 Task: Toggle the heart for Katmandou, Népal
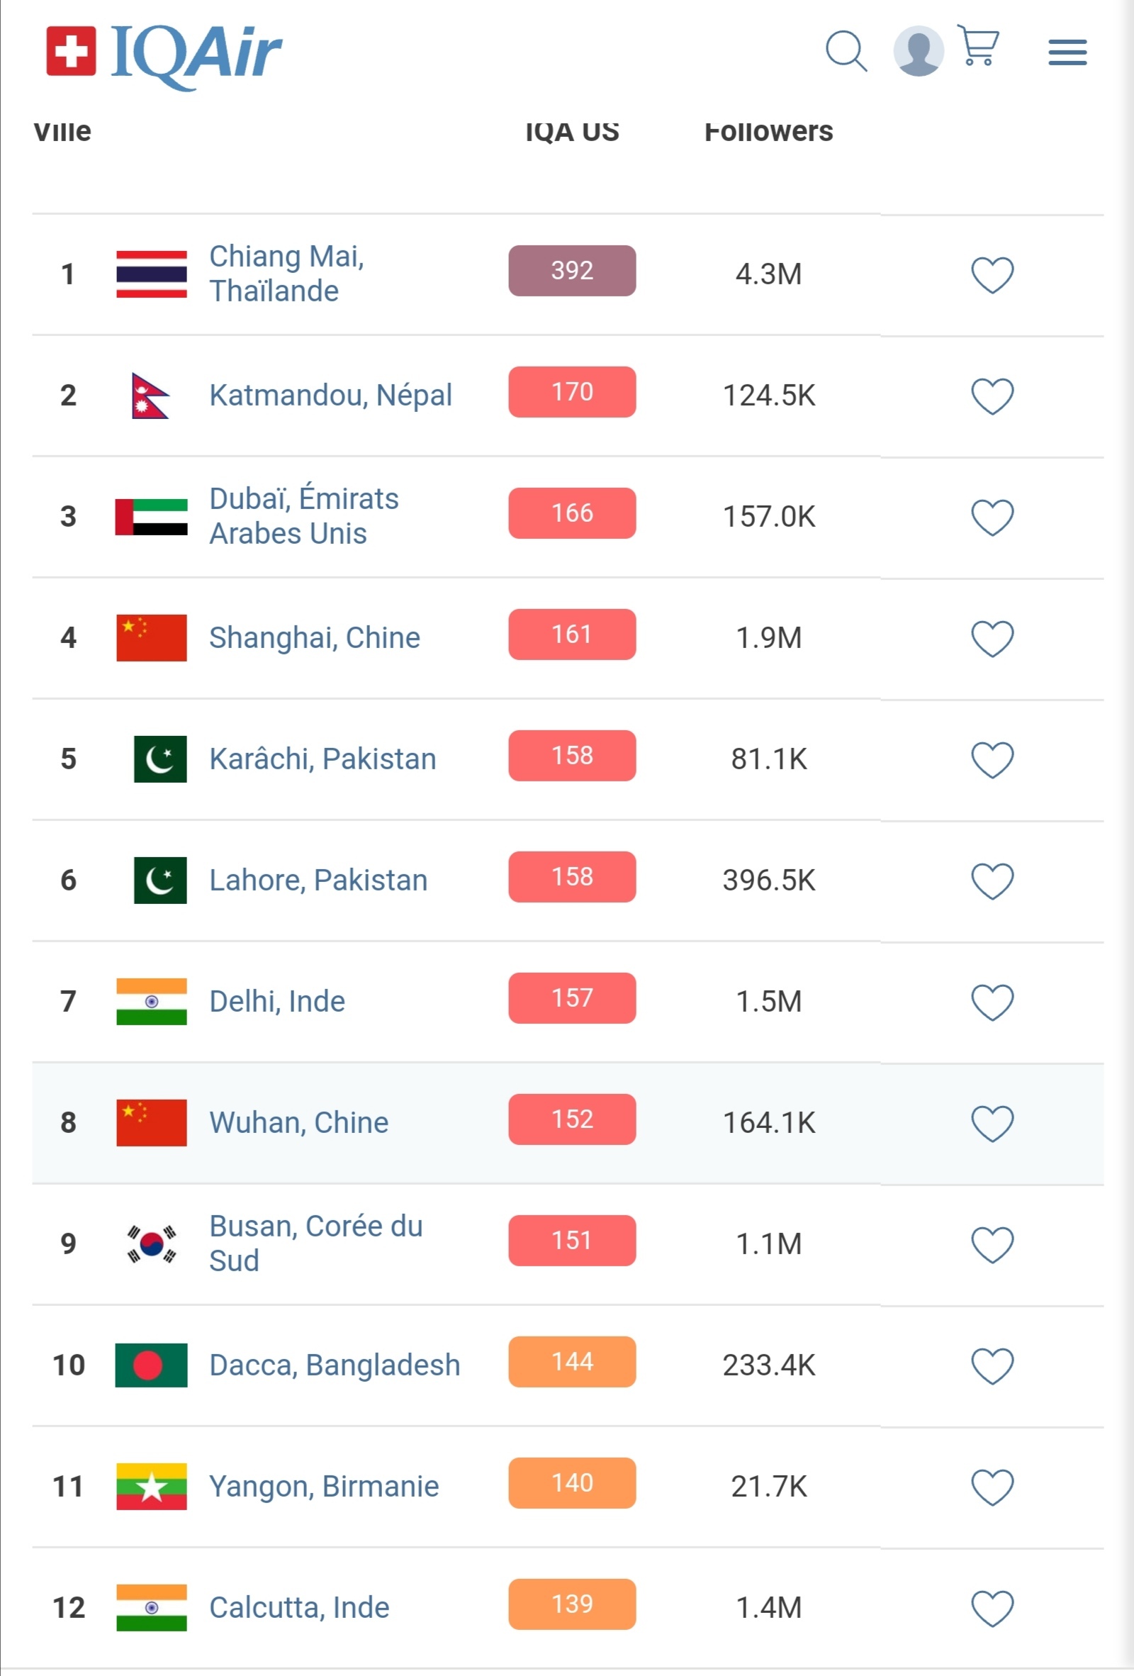coord(992,396)
